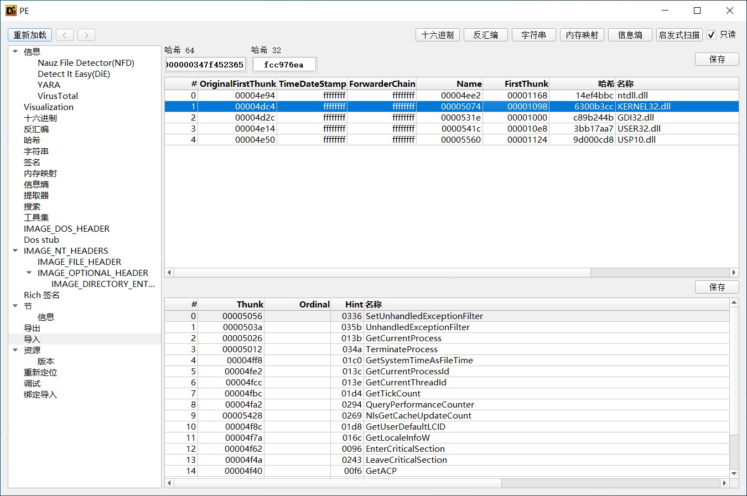Select 调试 in the sidebar tree
The image size is (747, 496).
[x=32, y=383]
